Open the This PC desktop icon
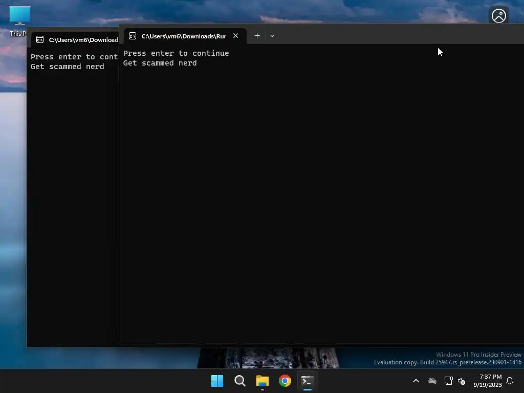 point(19,20)
